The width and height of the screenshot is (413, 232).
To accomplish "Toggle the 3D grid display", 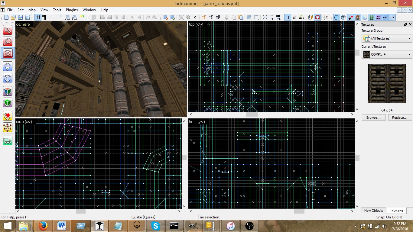I will pyautogui.click(x=44, y=17).
